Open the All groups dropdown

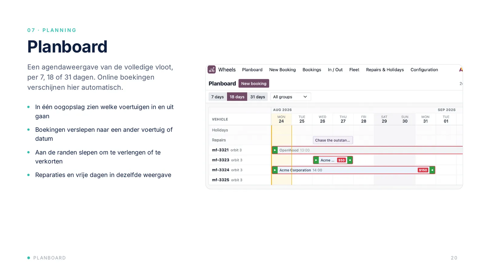pyautogui.click(x=290, y=97)
